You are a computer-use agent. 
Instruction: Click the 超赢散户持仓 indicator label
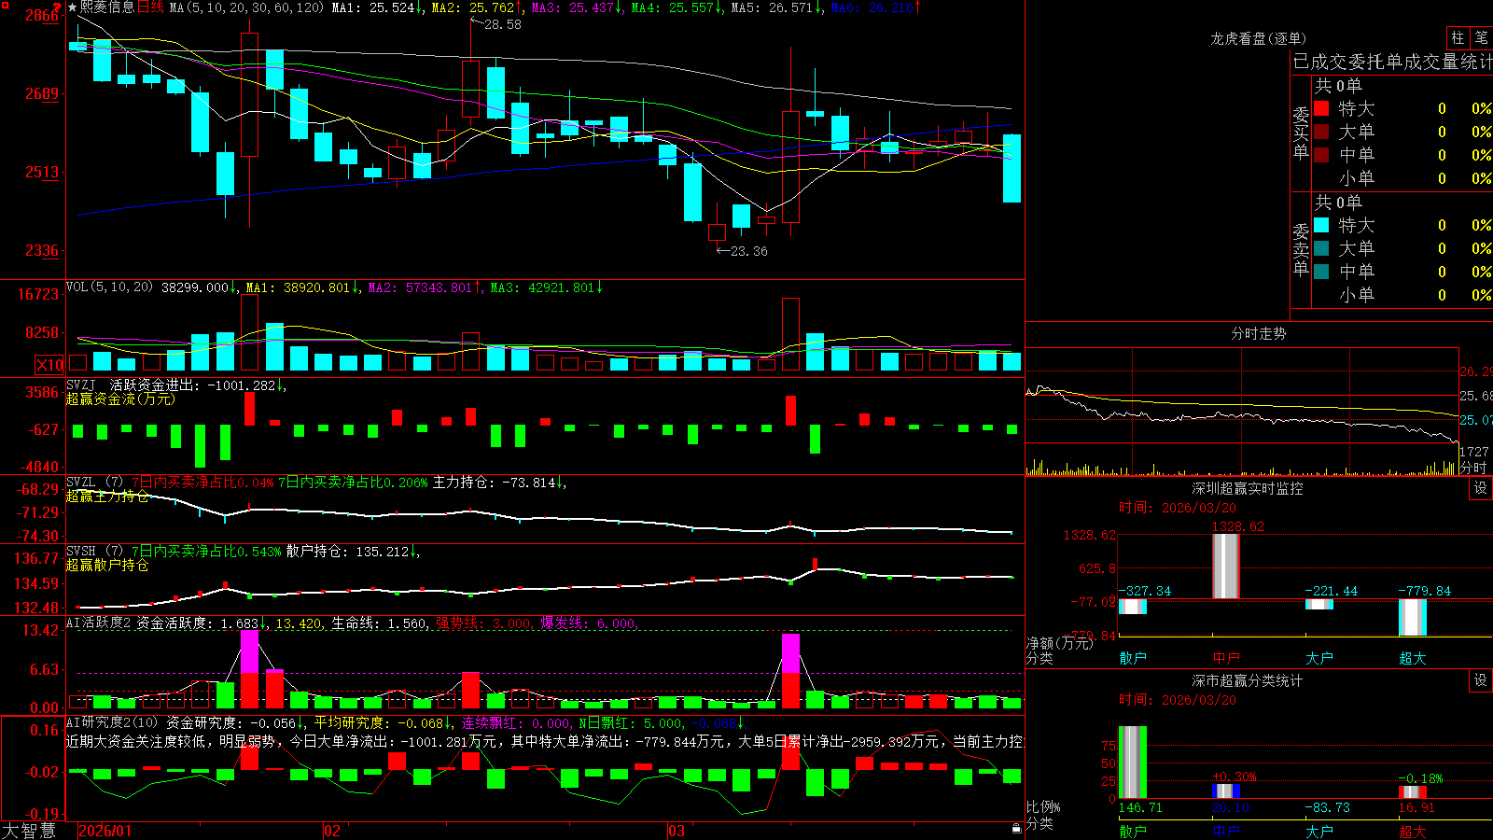pos(107,565)
